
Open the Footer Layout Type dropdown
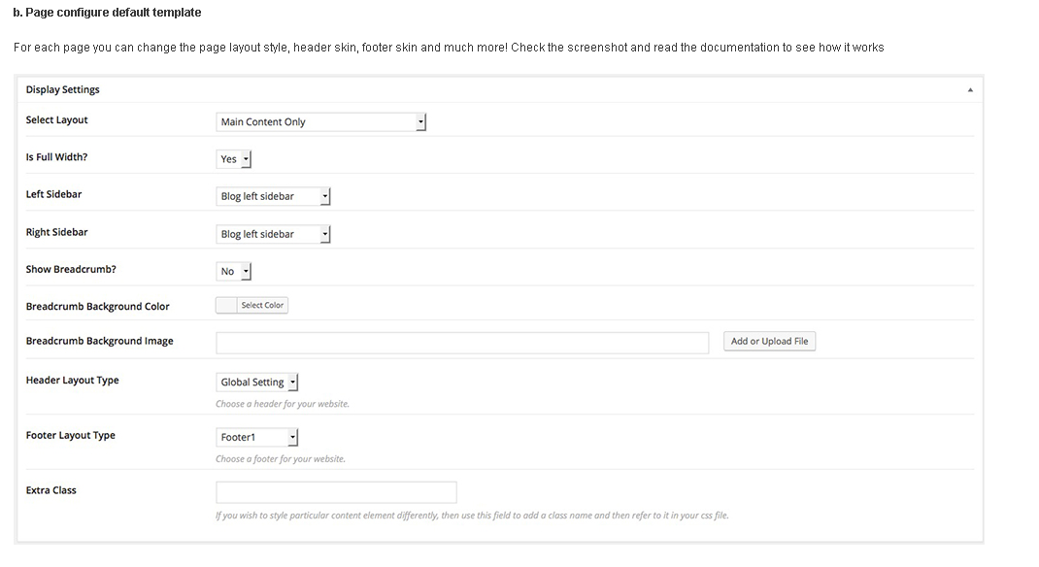pos(257,438)
